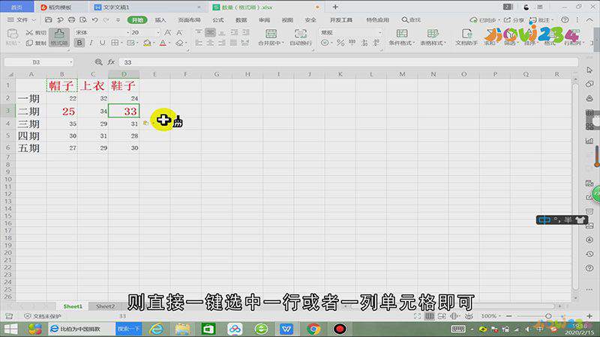Viewport: 600px width, 337px height.
Task: Click the Chrome icon in Windows taskbar
Action: click(x=313, y=329)
